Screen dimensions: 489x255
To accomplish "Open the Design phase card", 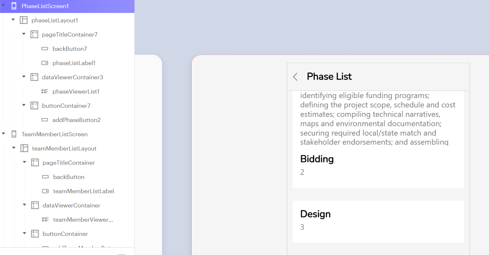I will [378, 222].
